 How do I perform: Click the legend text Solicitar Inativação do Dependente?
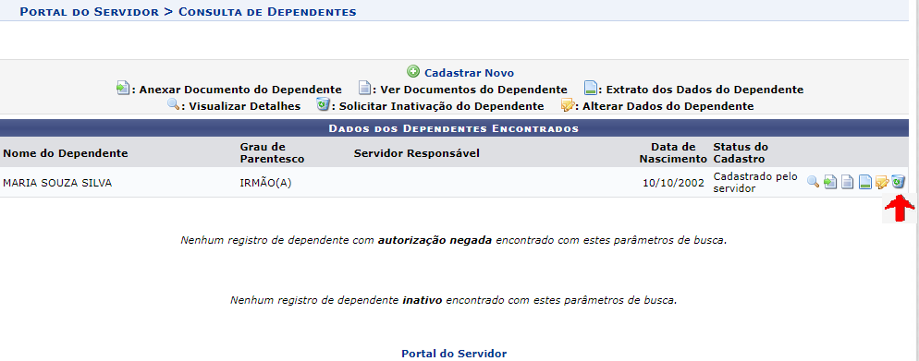click(x=441, y=106)
